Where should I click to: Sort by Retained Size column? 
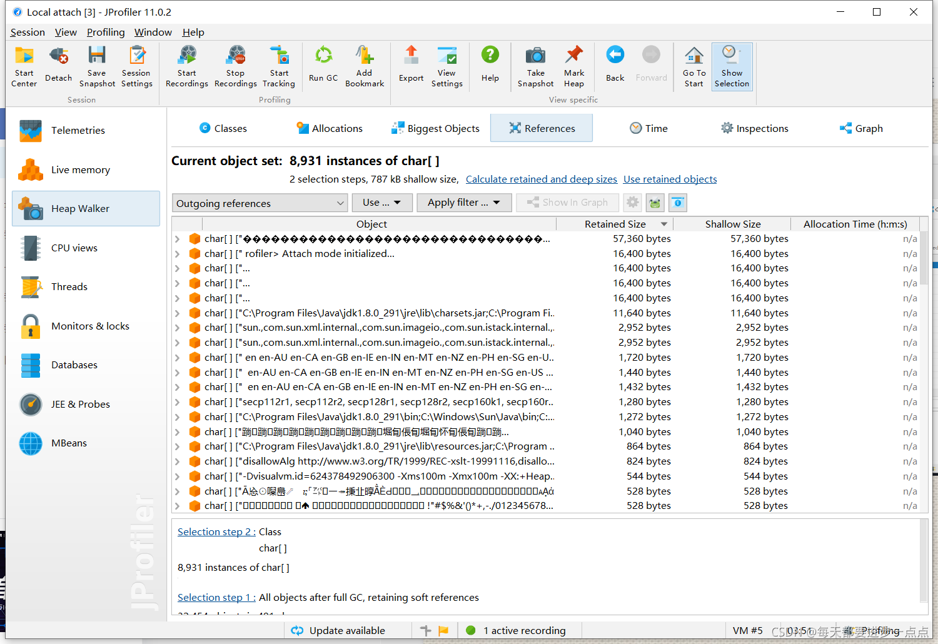click(x=615, y=224)
